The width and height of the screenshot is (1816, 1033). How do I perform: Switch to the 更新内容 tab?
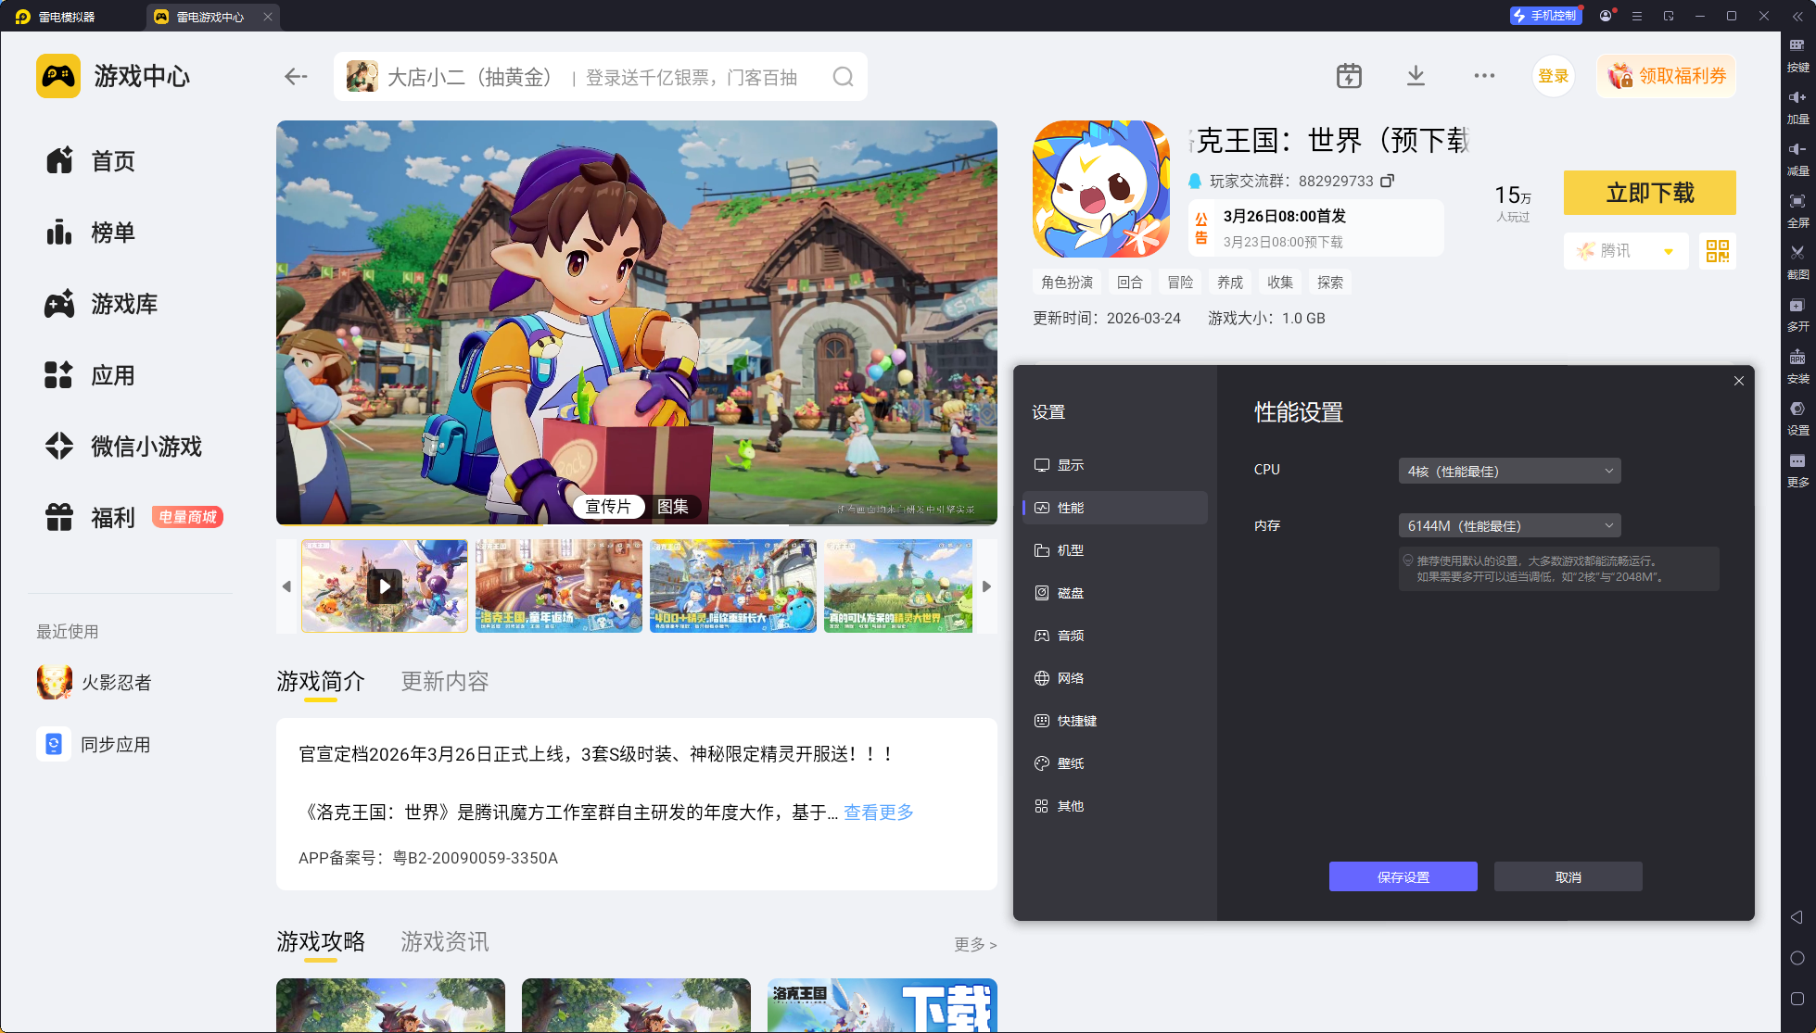444,682
